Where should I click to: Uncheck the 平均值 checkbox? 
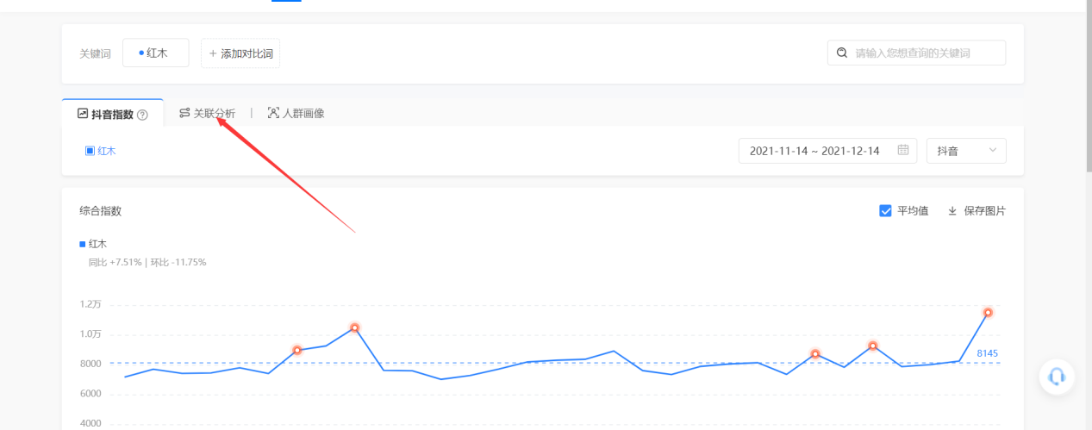(x=885, y=211)
